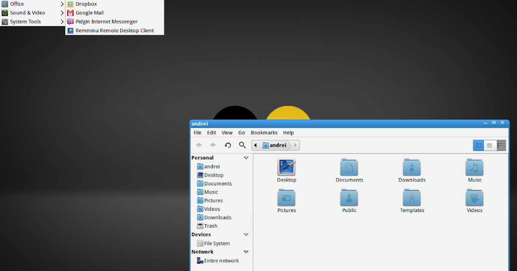Screen dimensions: 517x271
Task: Browse Entire network in the sidebar
Action: pyautogui.click(x=221, y=261)
